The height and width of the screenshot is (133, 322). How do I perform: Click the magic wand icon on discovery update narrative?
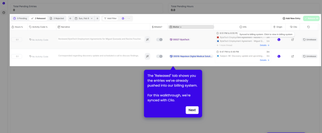coord(147,56)
